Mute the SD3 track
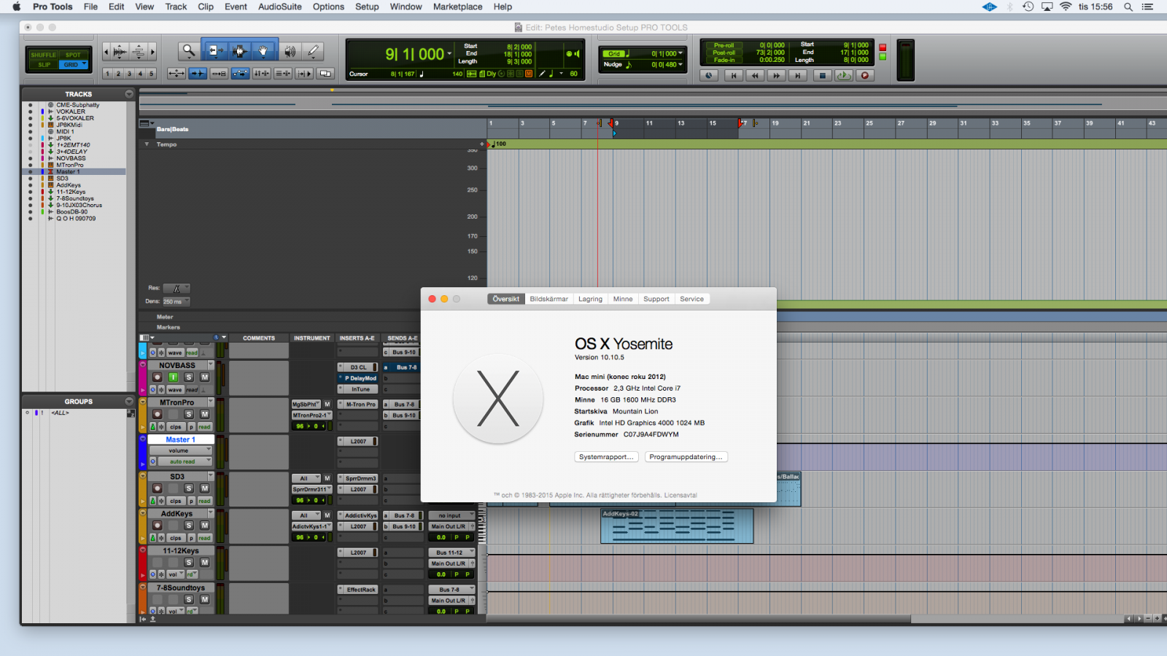This screenshot has width=1167, height=656. (x=205, y=488)
